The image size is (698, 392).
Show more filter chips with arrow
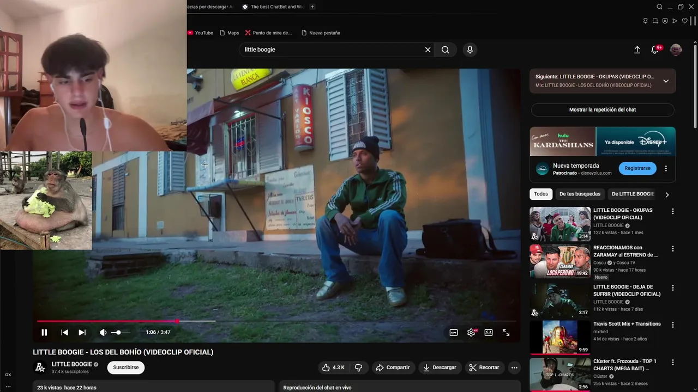coord(667,194)
